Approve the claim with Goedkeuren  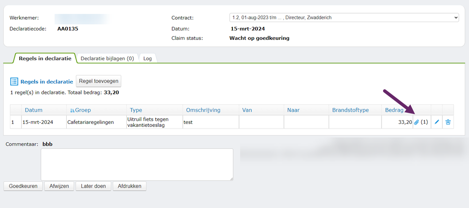point(23,186)
